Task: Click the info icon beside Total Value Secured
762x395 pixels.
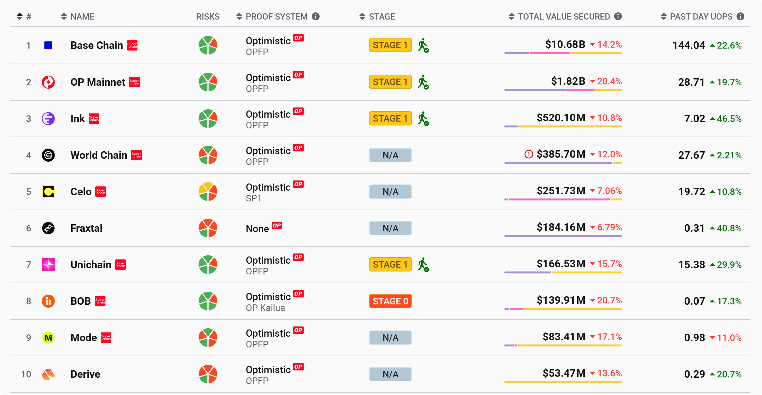Action: point(618,16)
